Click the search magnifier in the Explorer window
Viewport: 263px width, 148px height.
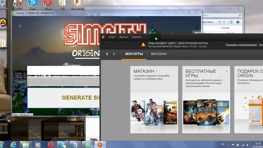pyautogui.click(x=240, y=15)
